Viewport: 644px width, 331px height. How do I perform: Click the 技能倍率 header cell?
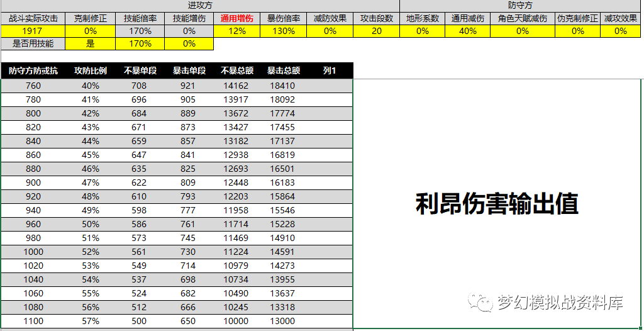(140, 18)
